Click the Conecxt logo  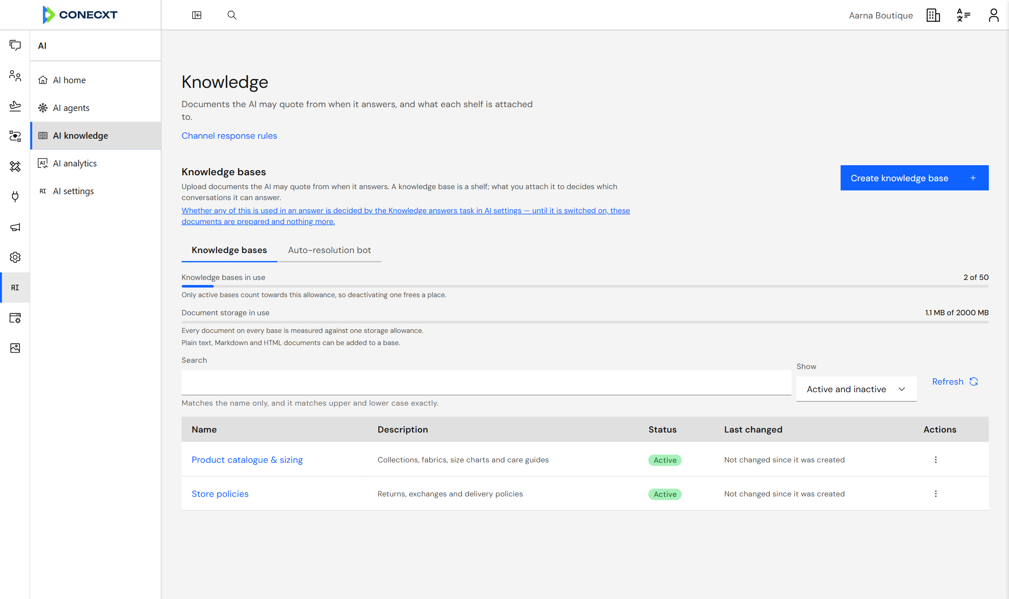coord(80,15)
